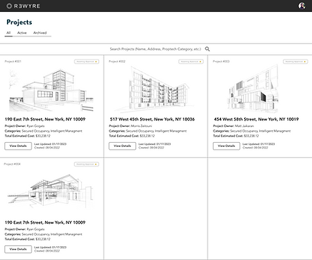Viewport: 312px width, 260px height.
Task: View Details for Project #004
Action: (18, 249)
